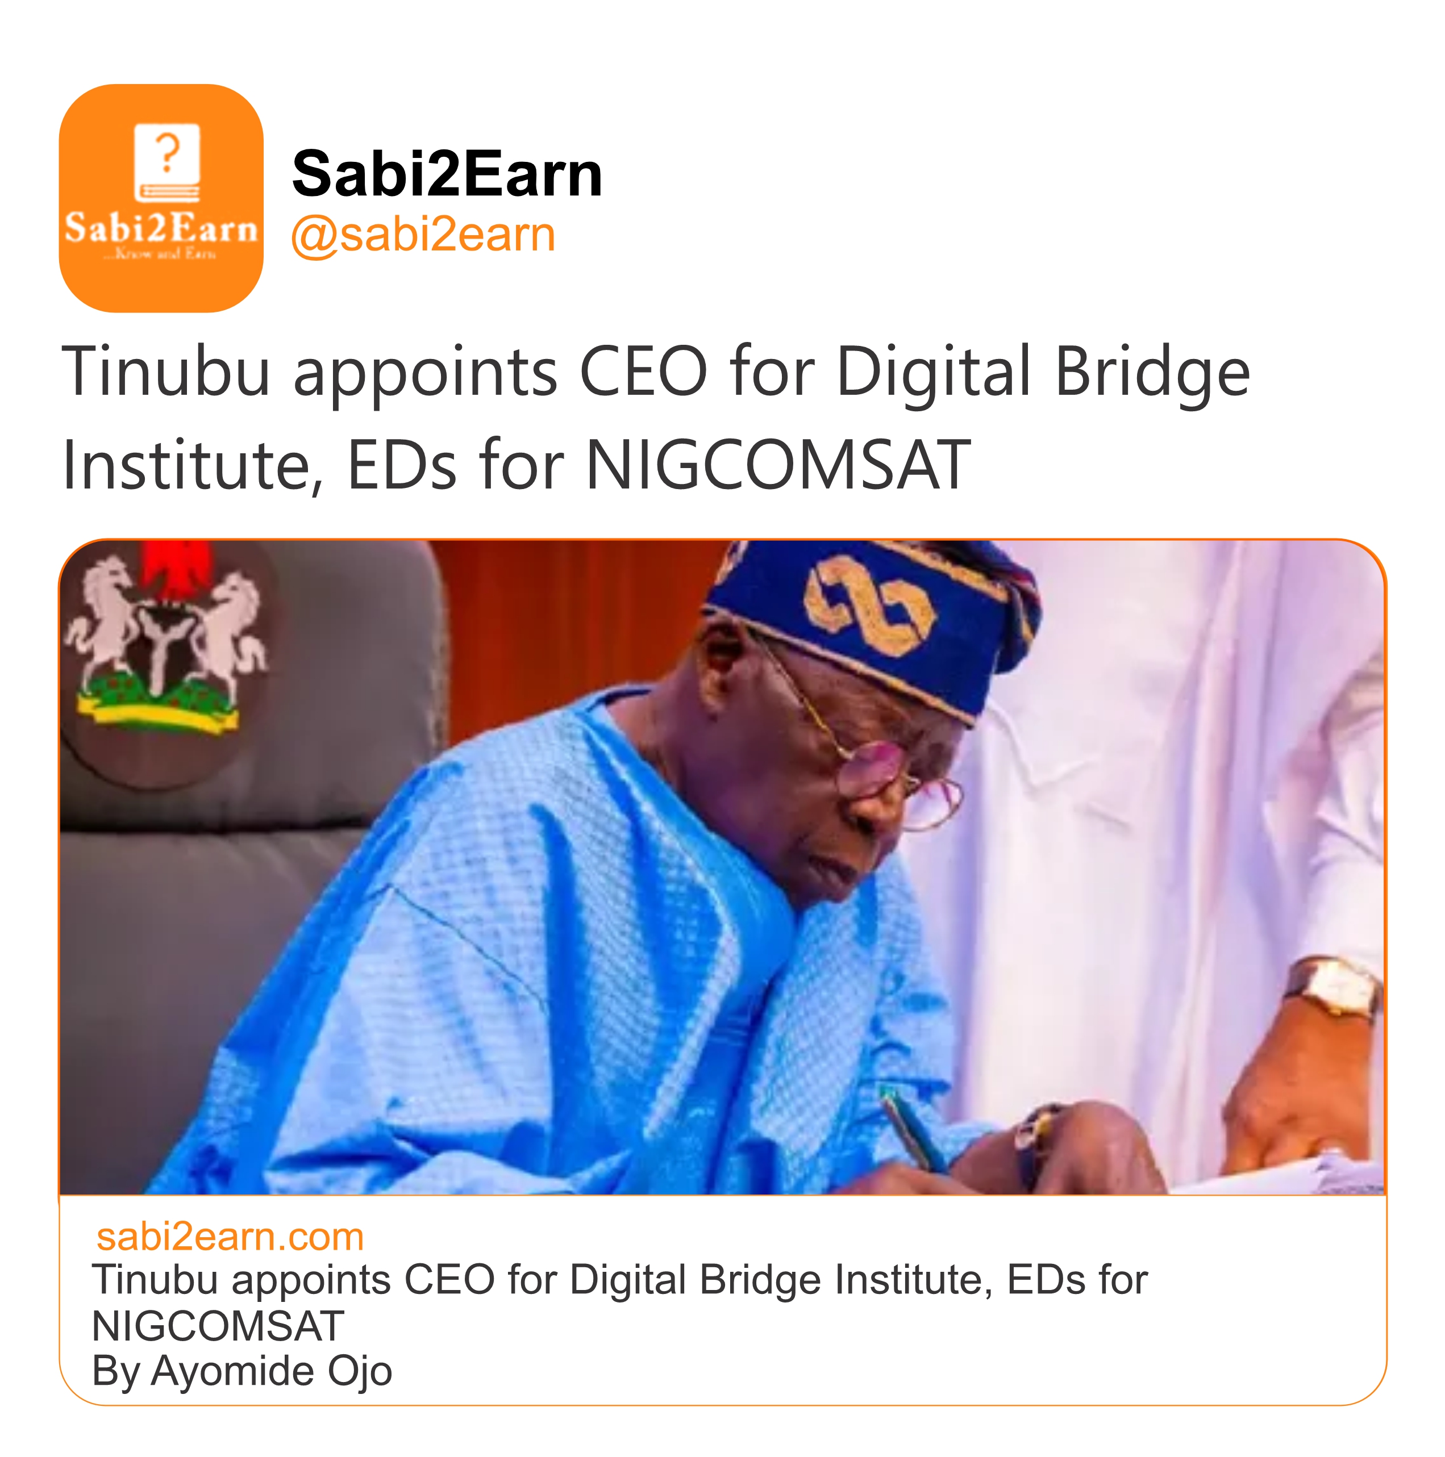Click the 'By Ayomide Ojo' byline
Viewport: 1445px width, 1457px height.
tap(241, 1371)
